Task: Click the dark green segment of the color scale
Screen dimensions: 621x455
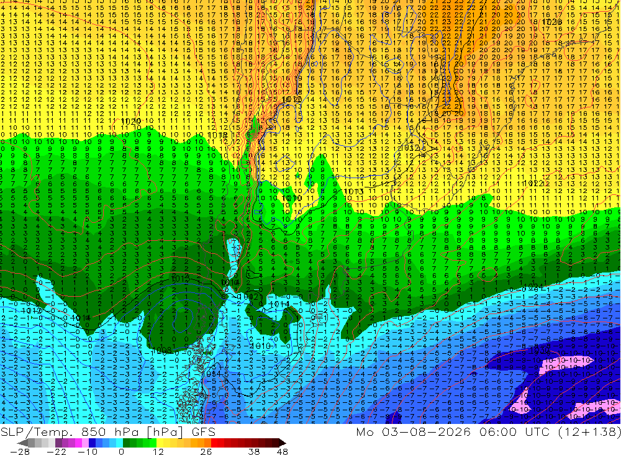Action: 126,443
